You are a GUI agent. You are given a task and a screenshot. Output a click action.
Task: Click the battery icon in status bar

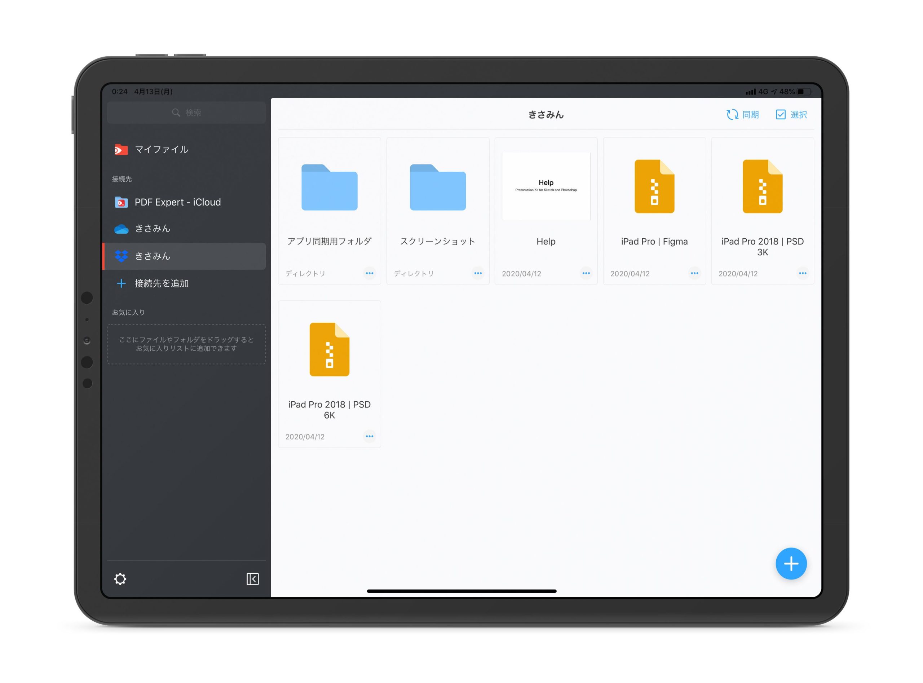pyautogui.click(x=804, y=91)
